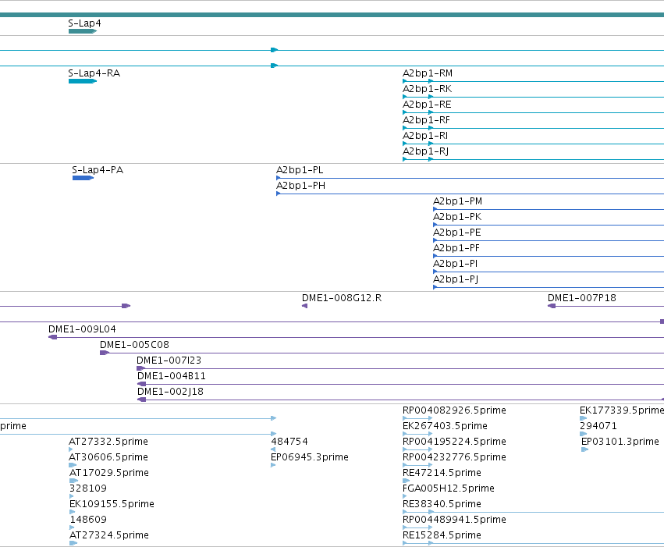Select clone DME1-005C08
This screenshot has height=547, width=664.
(134, 345)
